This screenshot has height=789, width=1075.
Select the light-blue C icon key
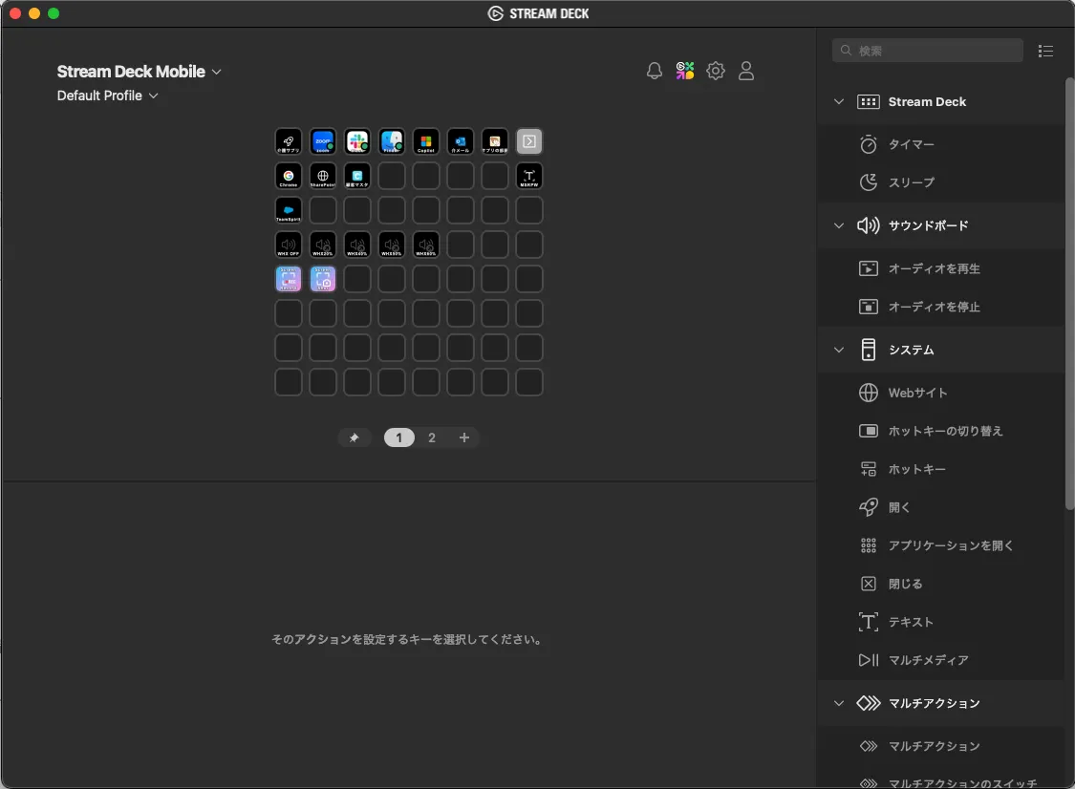[357, 176]
